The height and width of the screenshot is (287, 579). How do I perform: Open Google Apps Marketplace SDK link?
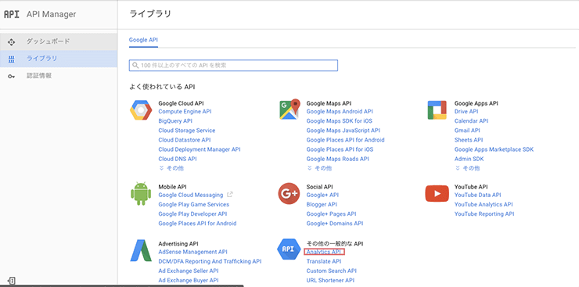click(494, 149)
